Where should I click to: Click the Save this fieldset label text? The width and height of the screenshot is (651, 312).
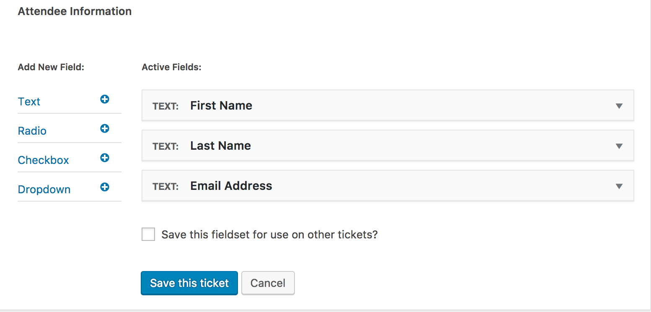(269, 235)
